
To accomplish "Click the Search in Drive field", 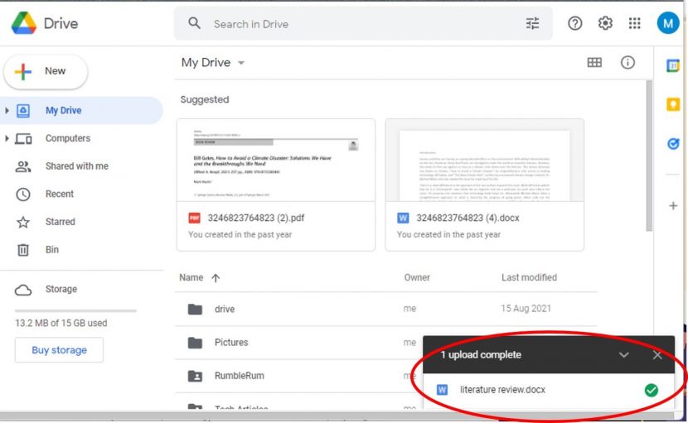I will (x=363, y=24).
